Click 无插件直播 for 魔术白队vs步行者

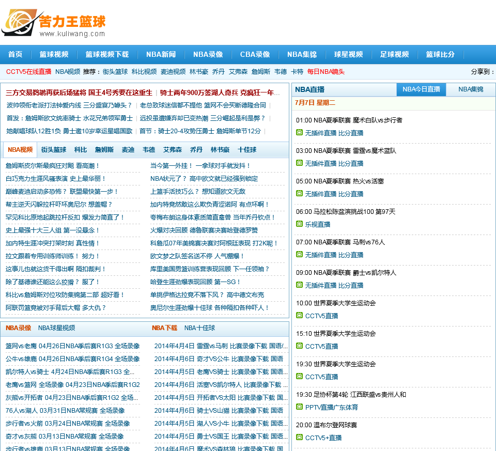321,133
